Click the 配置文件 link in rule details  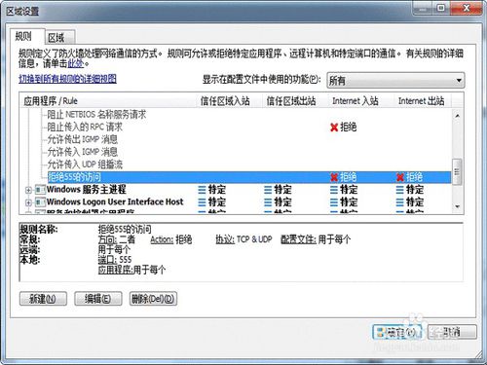tap(298, 239)
